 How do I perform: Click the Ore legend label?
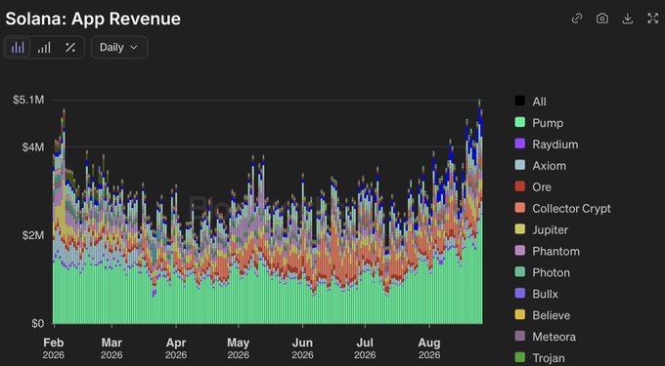tap(542, 187)
